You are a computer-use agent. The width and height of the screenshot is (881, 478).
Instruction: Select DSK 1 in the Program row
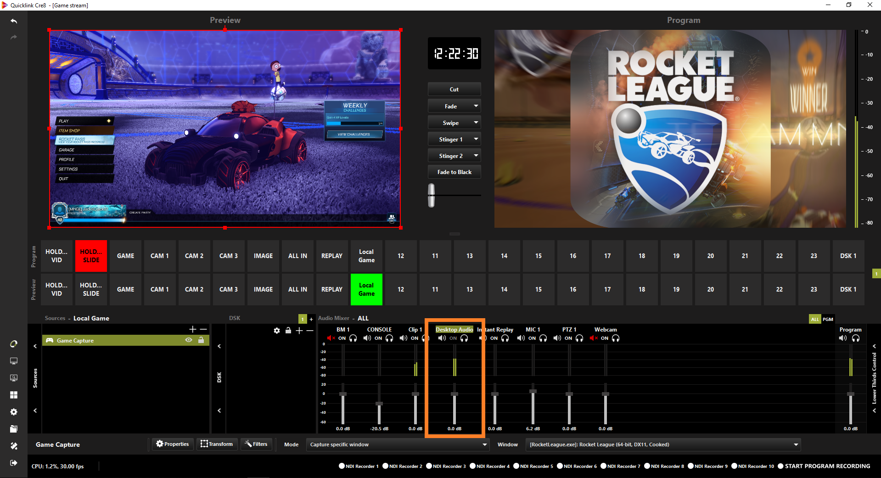pyautogui.click(x=848, y=256)
